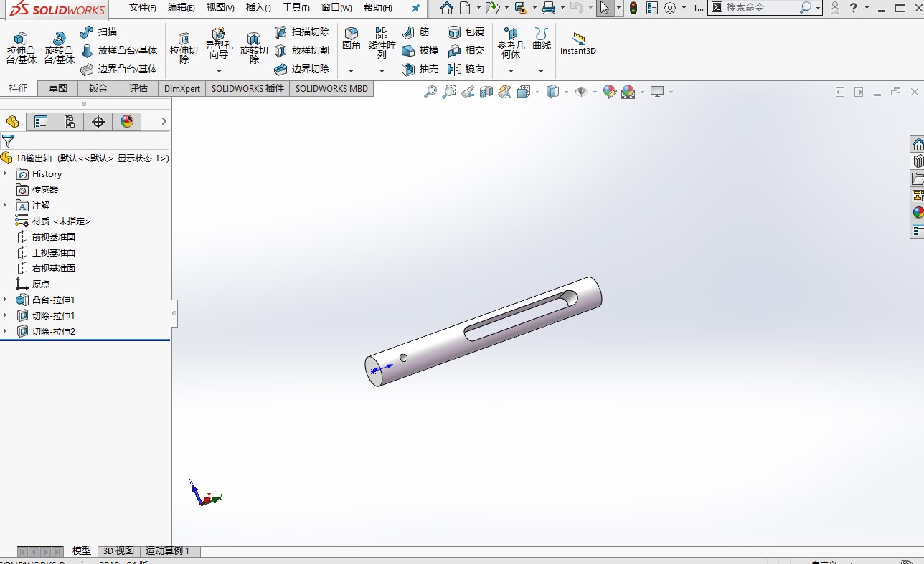Image resolution: width=924 pixels, height=564 pixels.
Task: Toggle Instant3D mode
Action: click(578, 43)
